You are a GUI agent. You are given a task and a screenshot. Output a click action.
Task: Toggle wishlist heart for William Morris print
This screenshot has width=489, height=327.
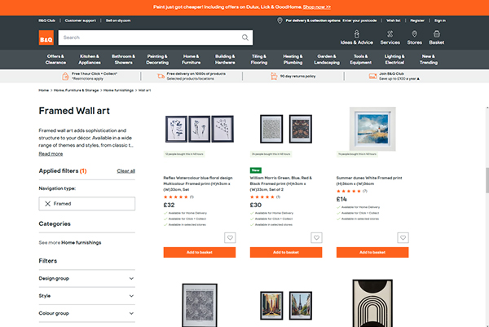(316, 238)
